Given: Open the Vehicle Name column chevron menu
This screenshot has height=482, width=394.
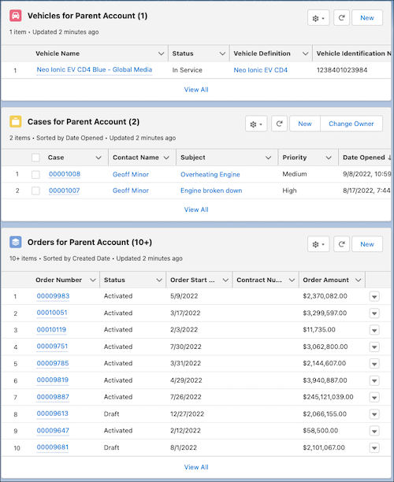Looking at the screenshot, I should pyautogui.click(x=162, y=54).
